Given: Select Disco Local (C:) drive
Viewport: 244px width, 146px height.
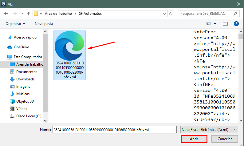Looking at the screenshot, I should (x=29, y=116).
